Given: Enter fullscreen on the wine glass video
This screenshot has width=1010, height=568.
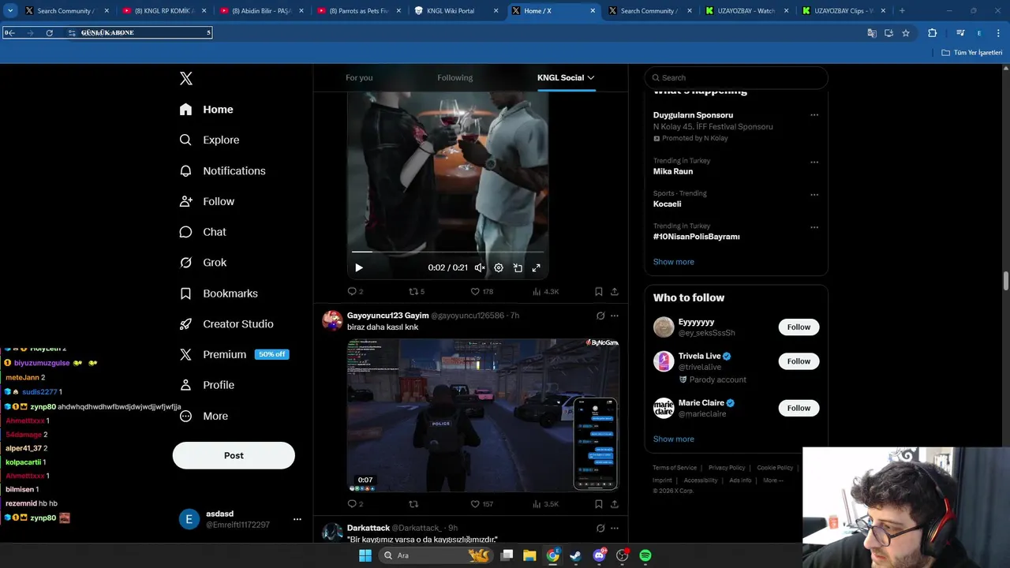Looking at the screenshot, I should [537, 267].
